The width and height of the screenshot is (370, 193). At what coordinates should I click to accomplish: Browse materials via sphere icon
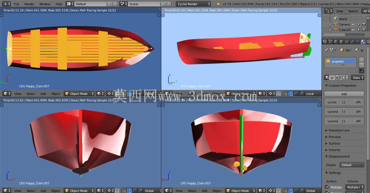tap(327, 78)
